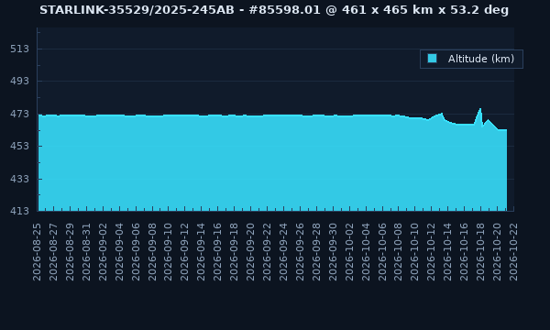
Task: Click the 2026-10-06 date label
Action: click(x=382, y=252)
